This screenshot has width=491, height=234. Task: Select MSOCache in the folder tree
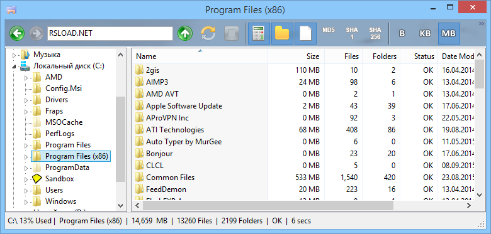click(64, 122)
